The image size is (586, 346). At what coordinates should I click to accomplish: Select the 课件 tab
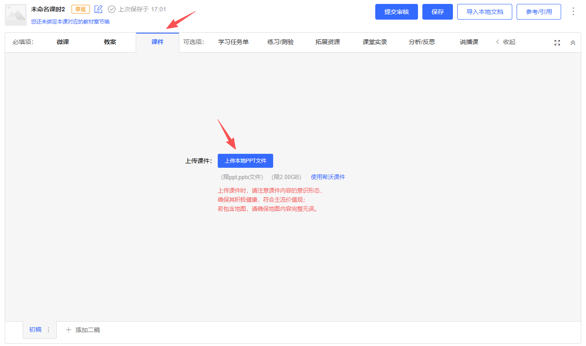point(158,42)
